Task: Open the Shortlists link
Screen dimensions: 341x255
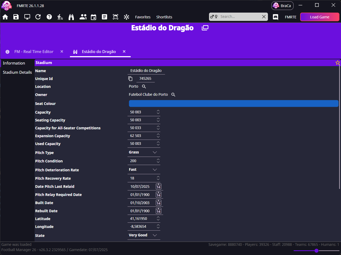Action: point(164,17)
